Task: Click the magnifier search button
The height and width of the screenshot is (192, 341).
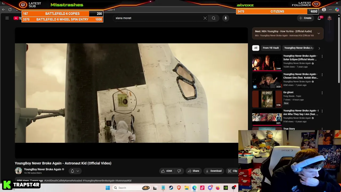Action: tap(214, 18)
